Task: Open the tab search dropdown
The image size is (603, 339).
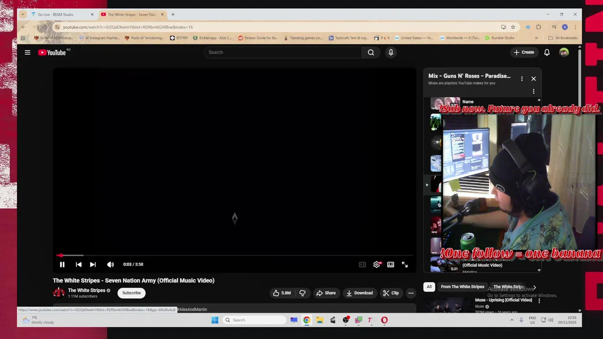Action: coord(23,15)
